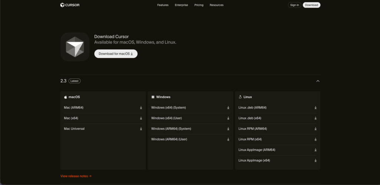Open the Features menu
The height and width of the screenshot is (185, 380).
point(163,5)
